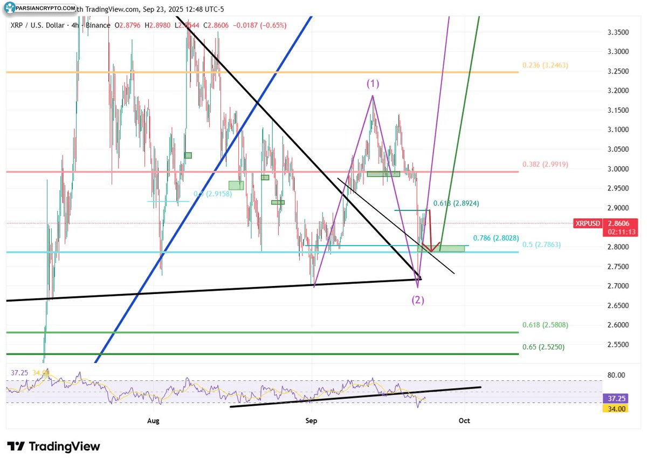The height and width of the screenshot is (464, 647).
Task: Click the 37.25 RSI legend value
Action: coord(18,373)
